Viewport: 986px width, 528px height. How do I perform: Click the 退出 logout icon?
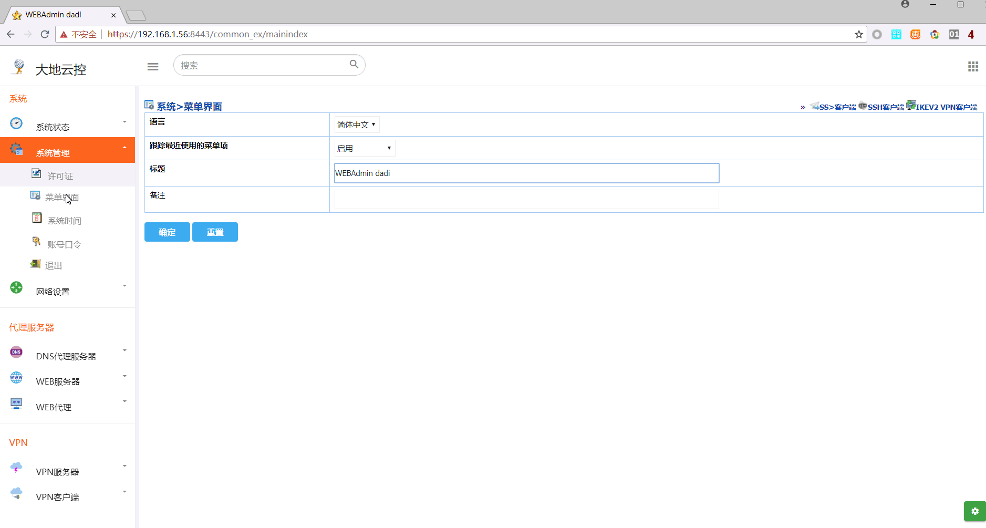pyautogui.click(x=35, y=264)
